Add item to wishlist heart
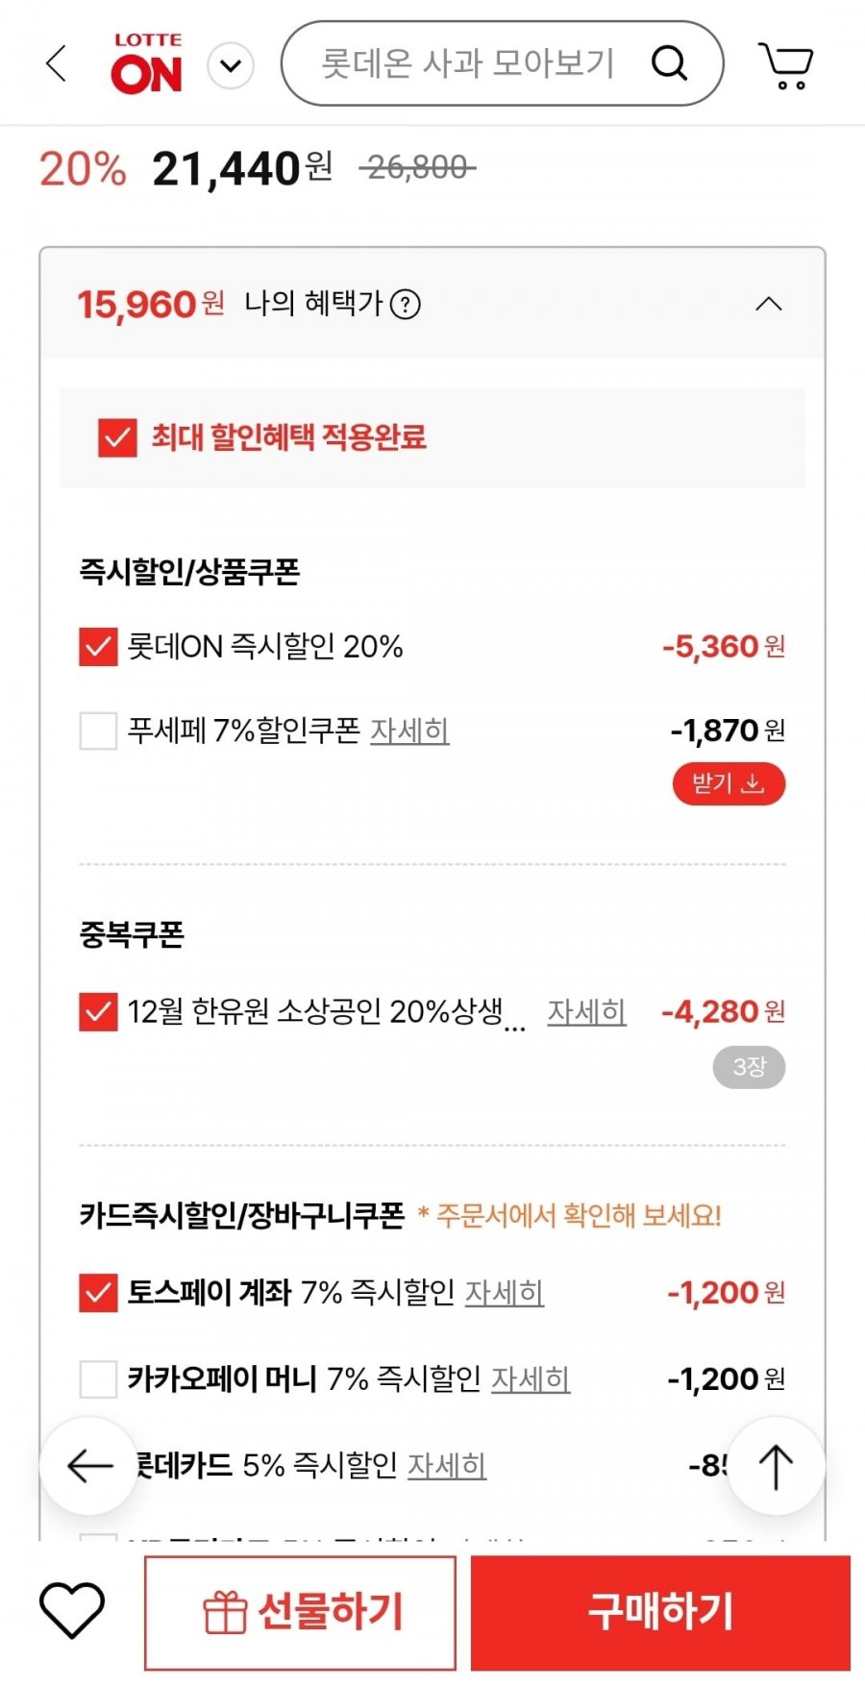The height and width of the screenshot is (1687, 865). coord(72,1609)
